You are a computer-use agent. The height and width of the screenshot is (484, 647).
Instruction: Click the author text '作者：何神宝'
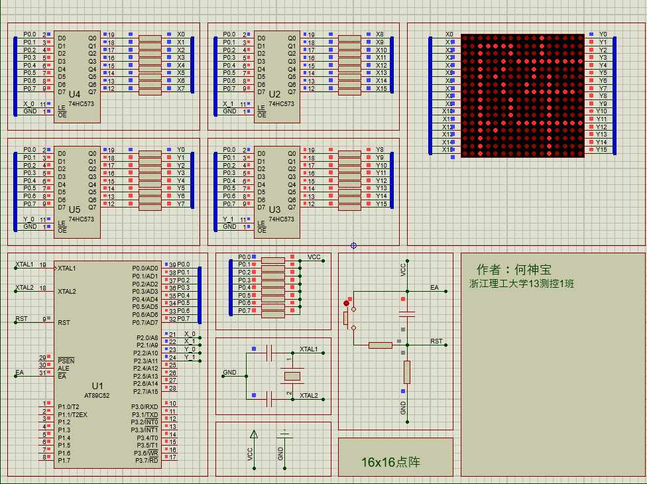coord(514,269)
